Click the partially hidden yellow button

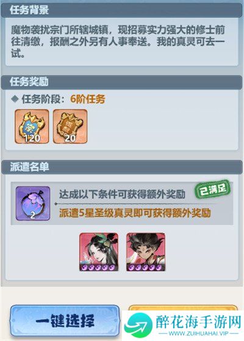pos(183,308)
